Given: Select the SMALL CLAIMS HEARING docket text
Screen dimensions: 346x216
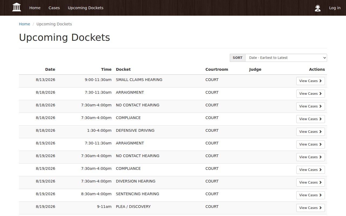Looking at the screenshot, I should coord(139,80).
